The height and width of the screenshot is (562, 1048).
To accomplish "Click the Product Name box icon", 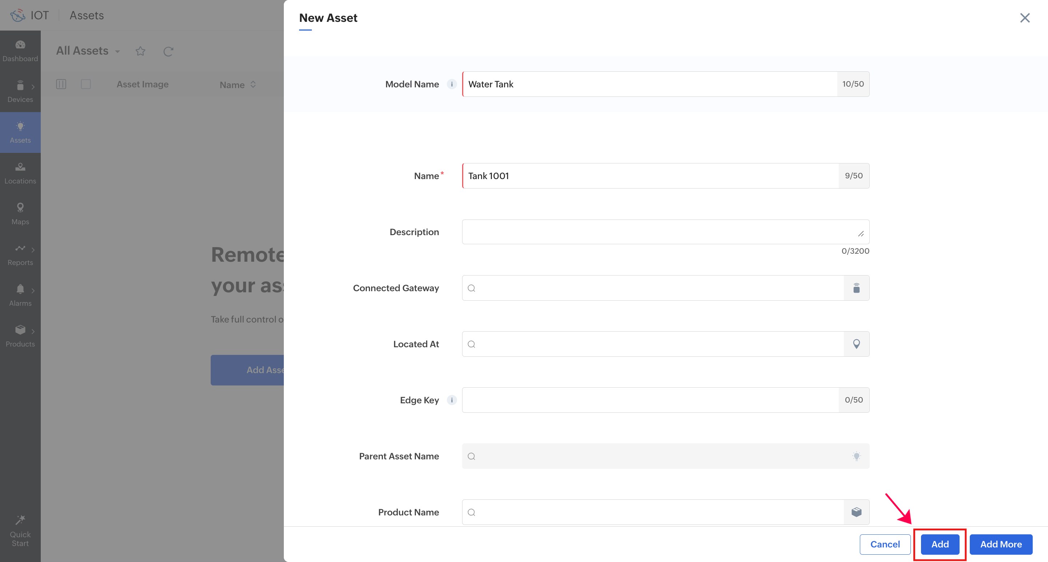I will click(x=856, y=512).
